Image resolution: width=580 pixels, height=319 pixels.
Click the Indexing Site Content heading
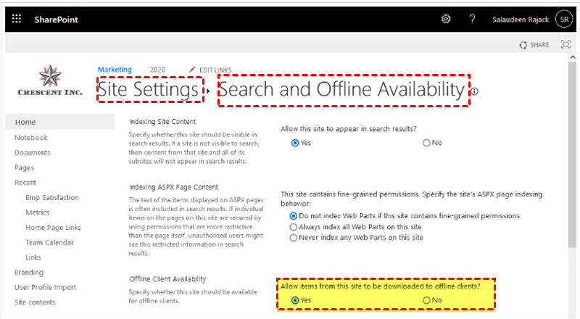(162, 122)
